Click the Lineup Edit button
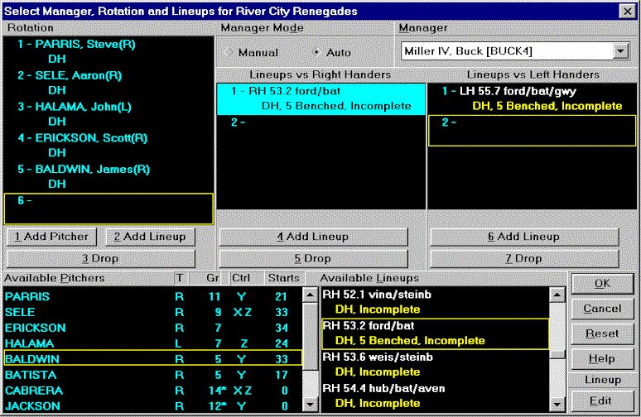641x417 pixels. pos(601,400)
